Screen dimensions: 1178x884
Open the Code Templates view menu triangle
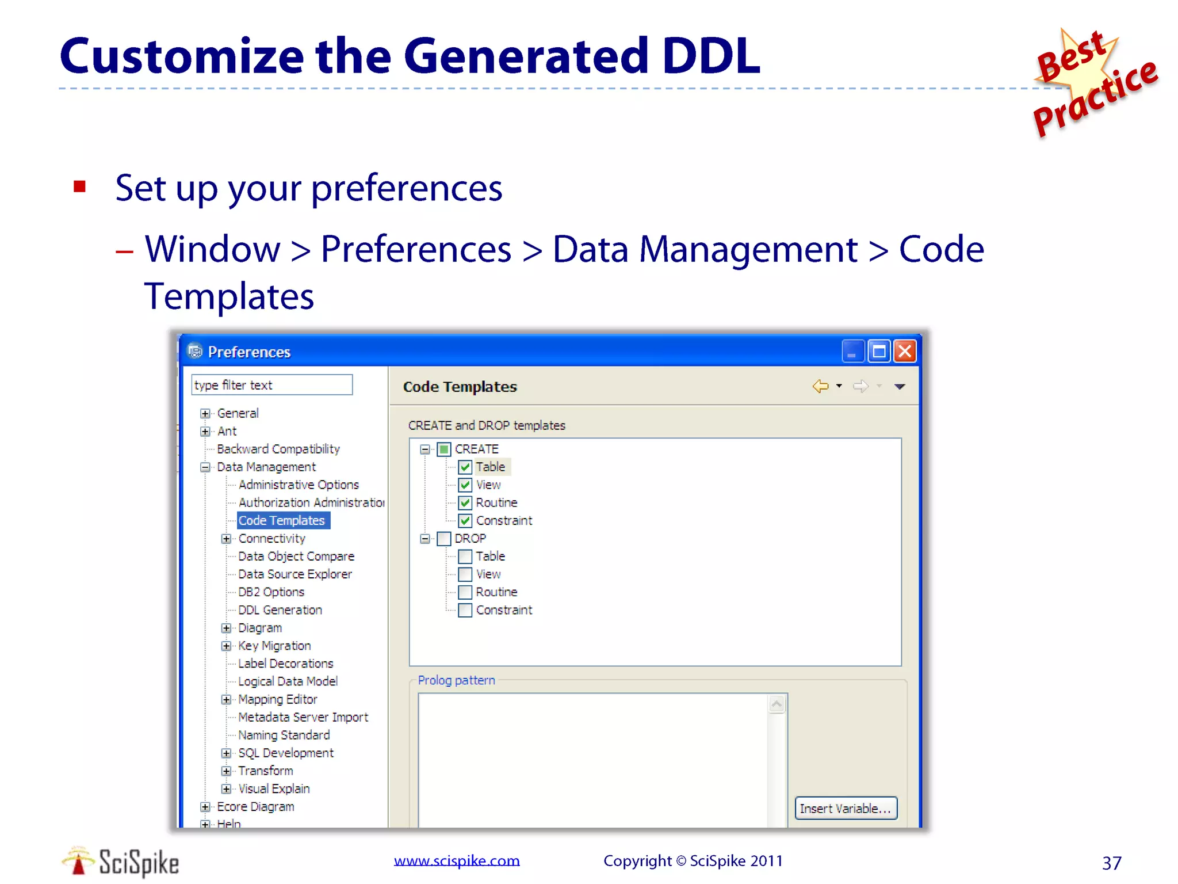(900, 387)
